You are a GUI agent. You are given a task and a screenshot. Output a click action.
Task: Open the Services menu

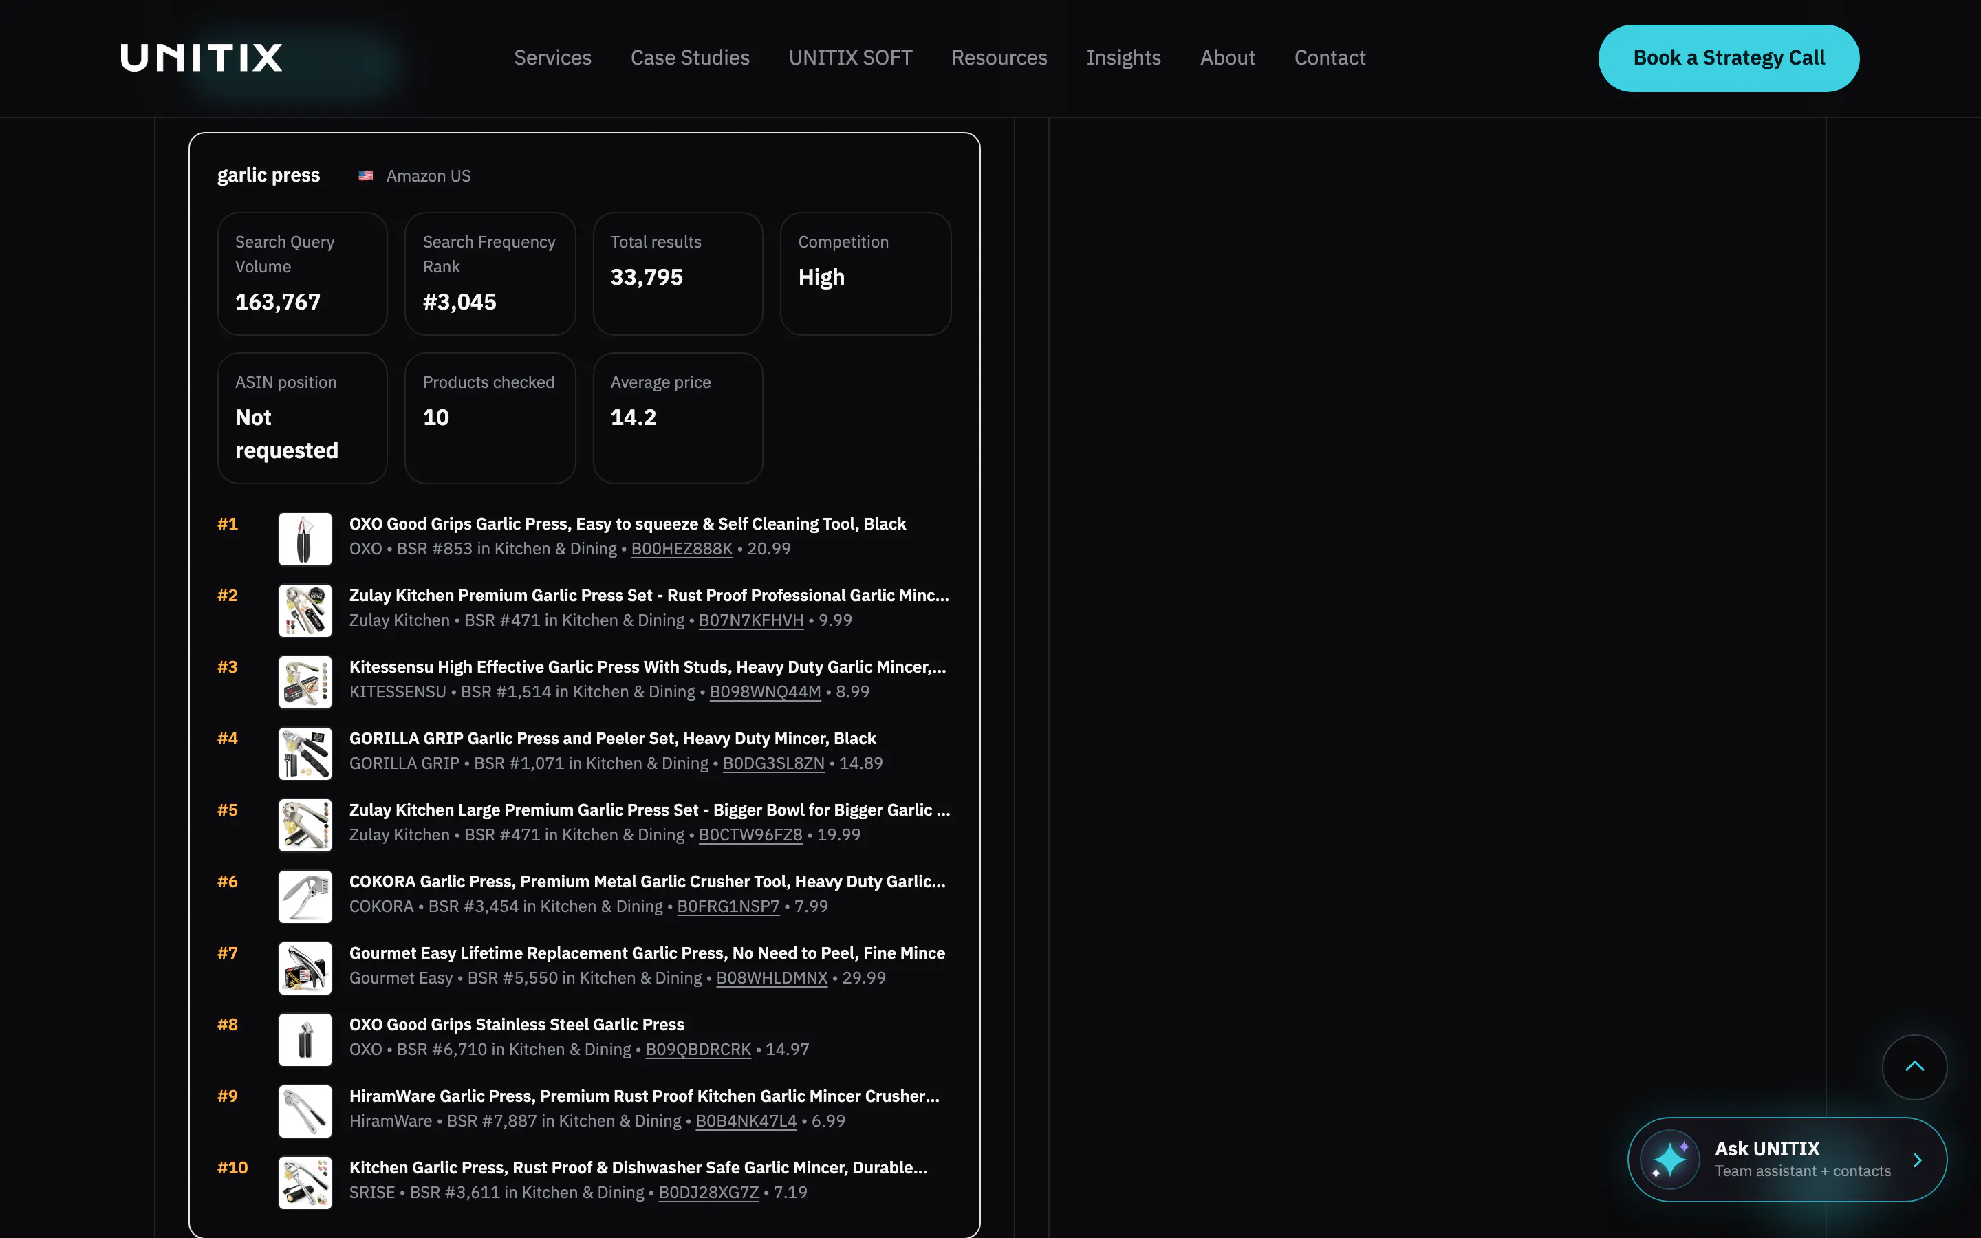[552, 57]
